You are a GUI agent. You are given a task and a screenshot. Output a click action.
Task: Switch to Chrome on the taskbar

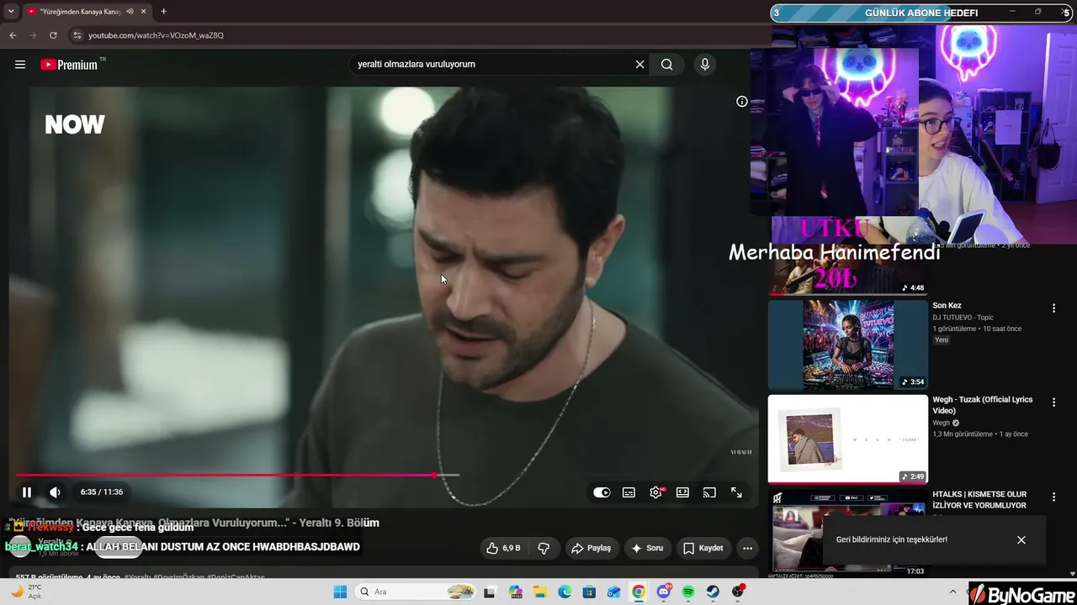pyautogui.click(x=639, y=592)
